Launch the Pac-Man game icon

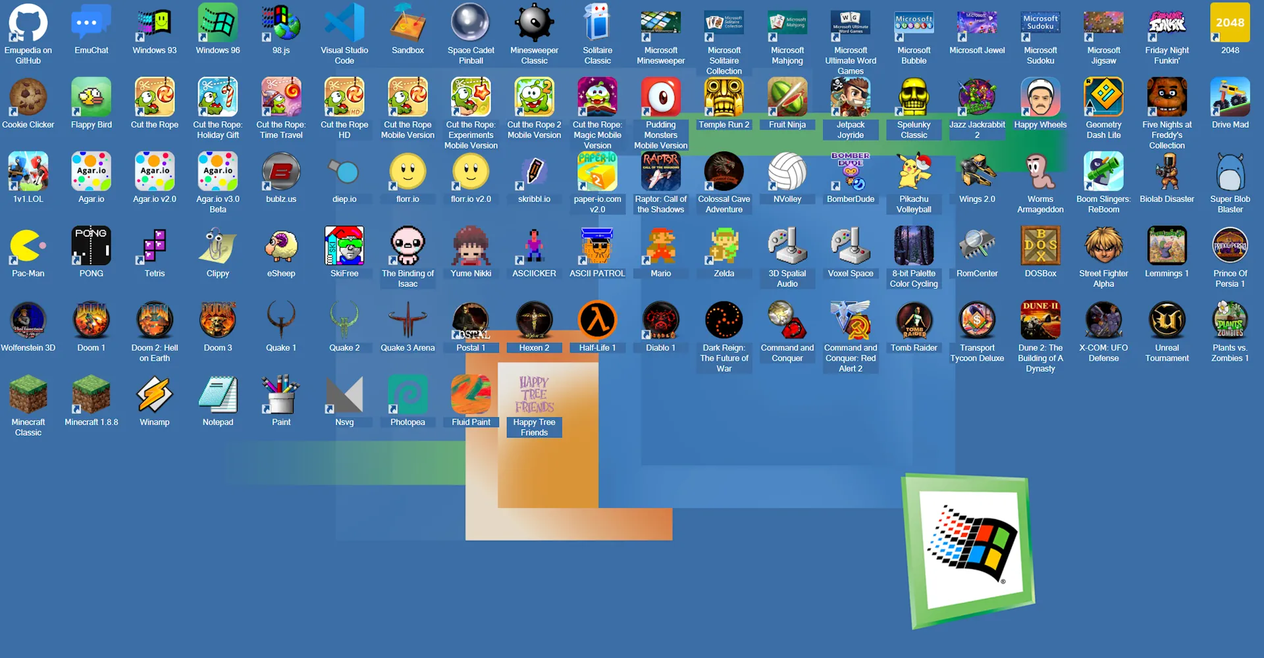[28, 246]
